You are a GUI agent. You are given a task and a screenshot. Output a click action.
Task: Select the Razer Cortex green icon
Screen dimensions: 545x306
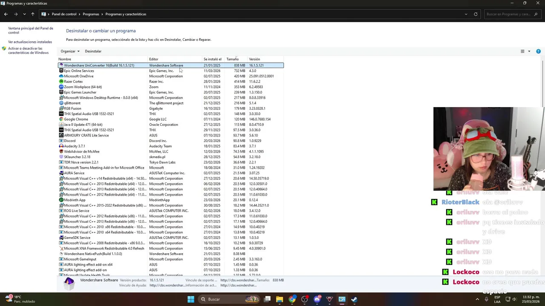[x=61, y=82]
